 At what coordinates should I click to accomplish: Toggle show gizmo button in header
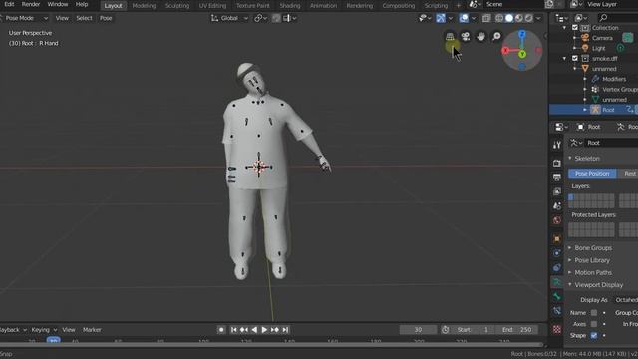pyautogui.click(x=441, y=18)
